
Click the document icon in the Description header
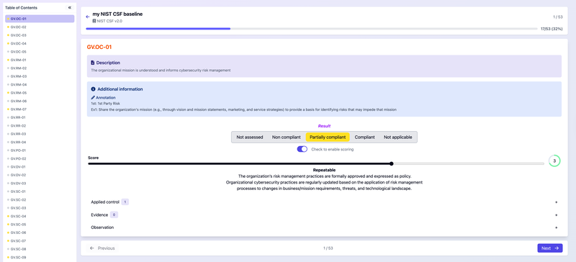coord(93,63)
